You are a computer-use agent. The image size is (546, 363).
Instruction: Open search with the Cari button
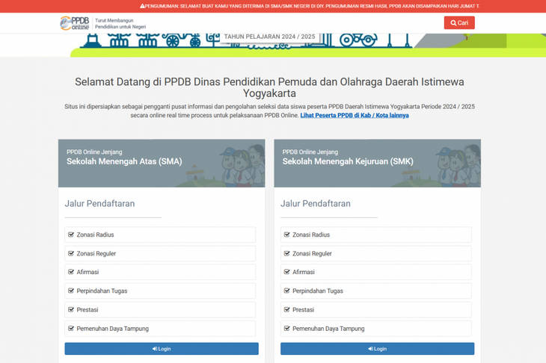click(x=459, y=23)
